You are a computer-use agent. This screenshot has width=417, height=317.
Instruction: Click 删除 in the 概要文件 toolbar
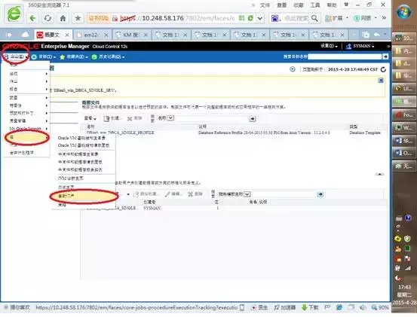tap(134, 118)
